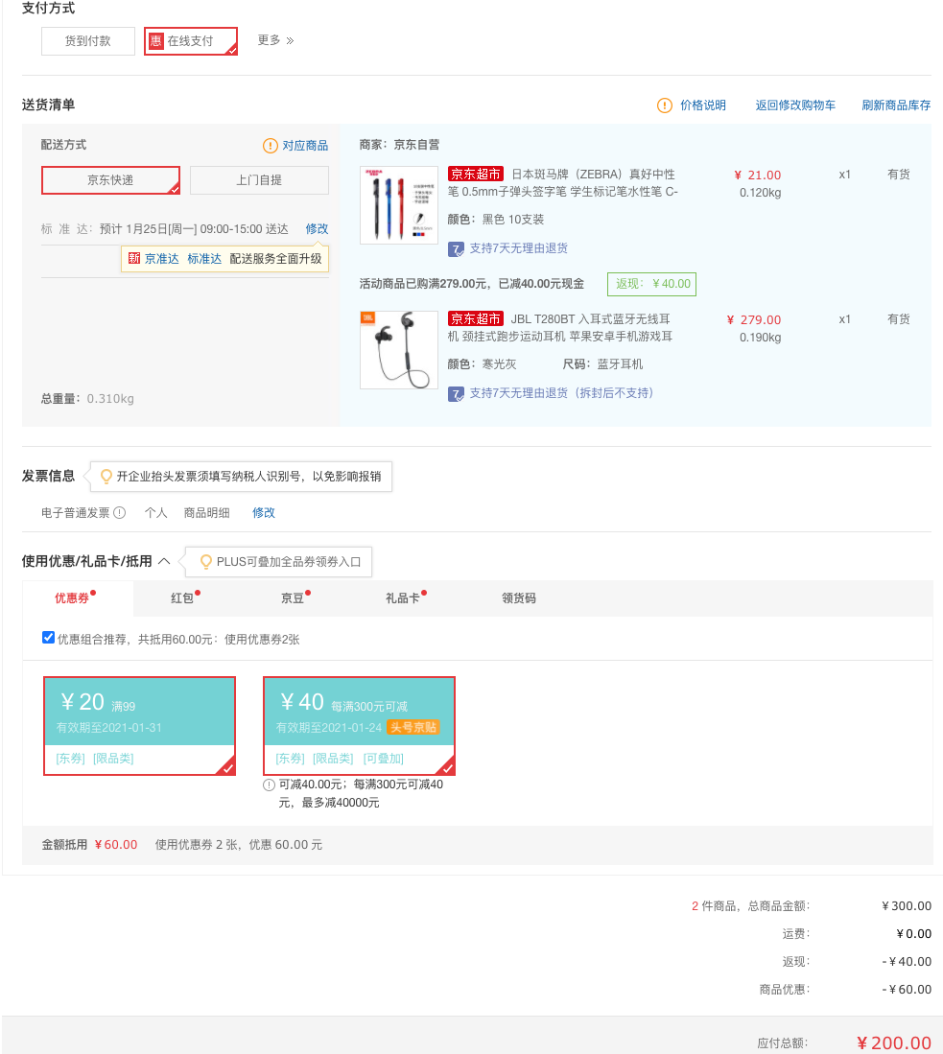Click 刷新商品库存 link

896,105
